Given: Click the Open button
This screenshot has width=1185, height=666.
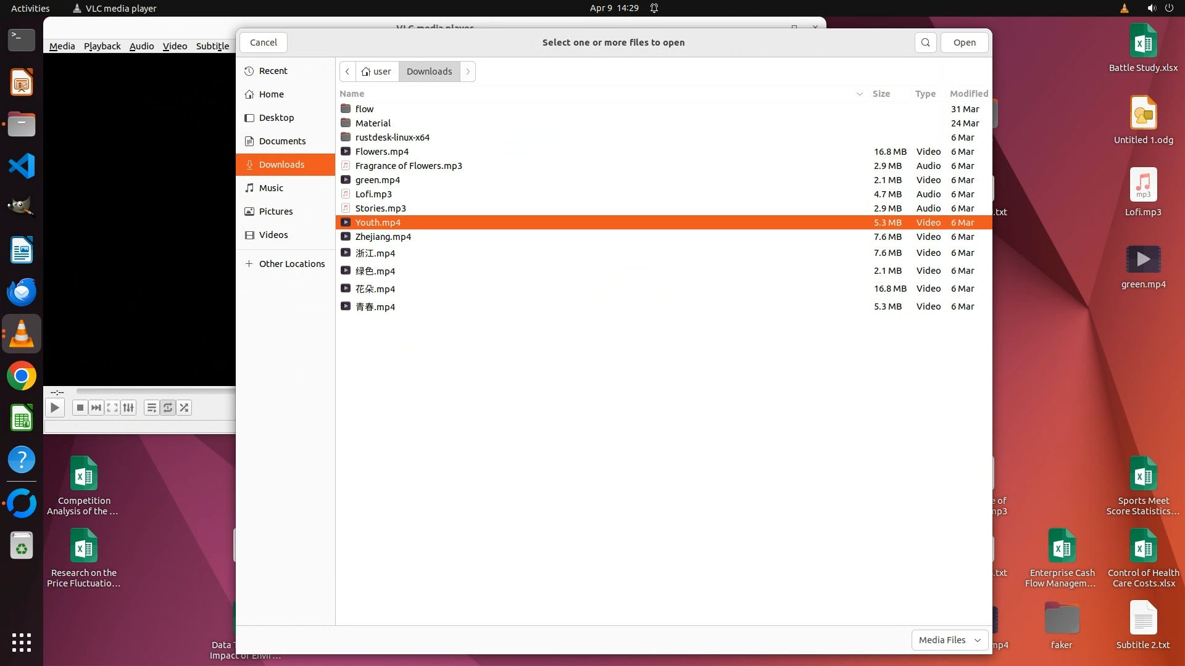Looking at the screenshot, I should tap(964, 43).
